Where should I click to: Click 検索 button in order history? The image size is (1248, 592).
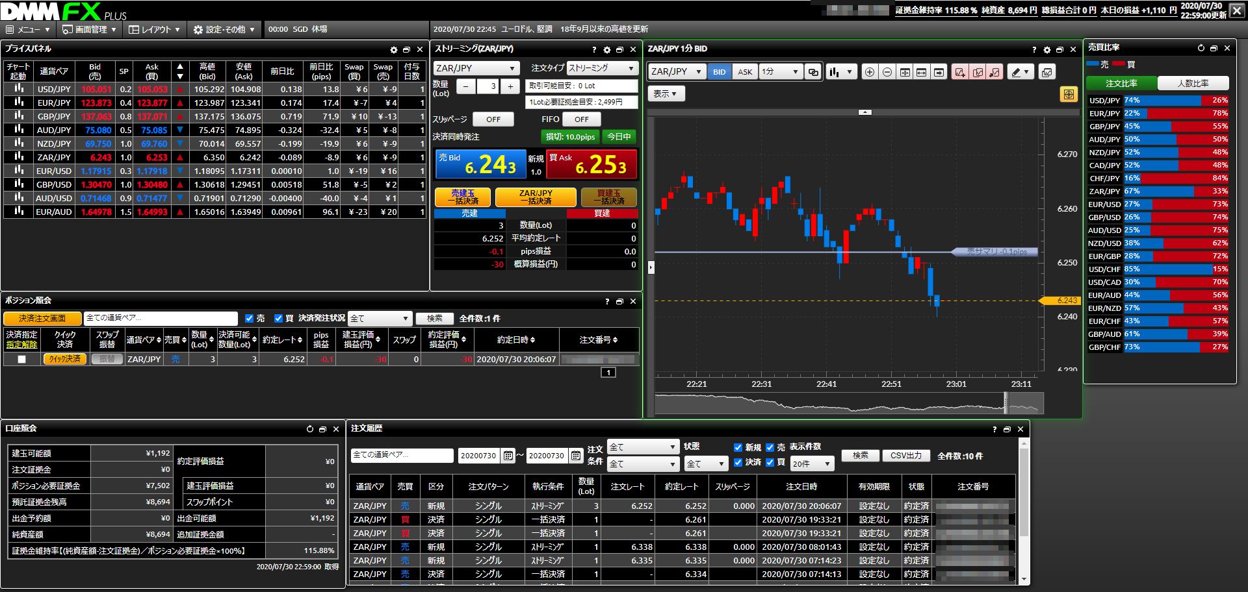tap(861, 456)
